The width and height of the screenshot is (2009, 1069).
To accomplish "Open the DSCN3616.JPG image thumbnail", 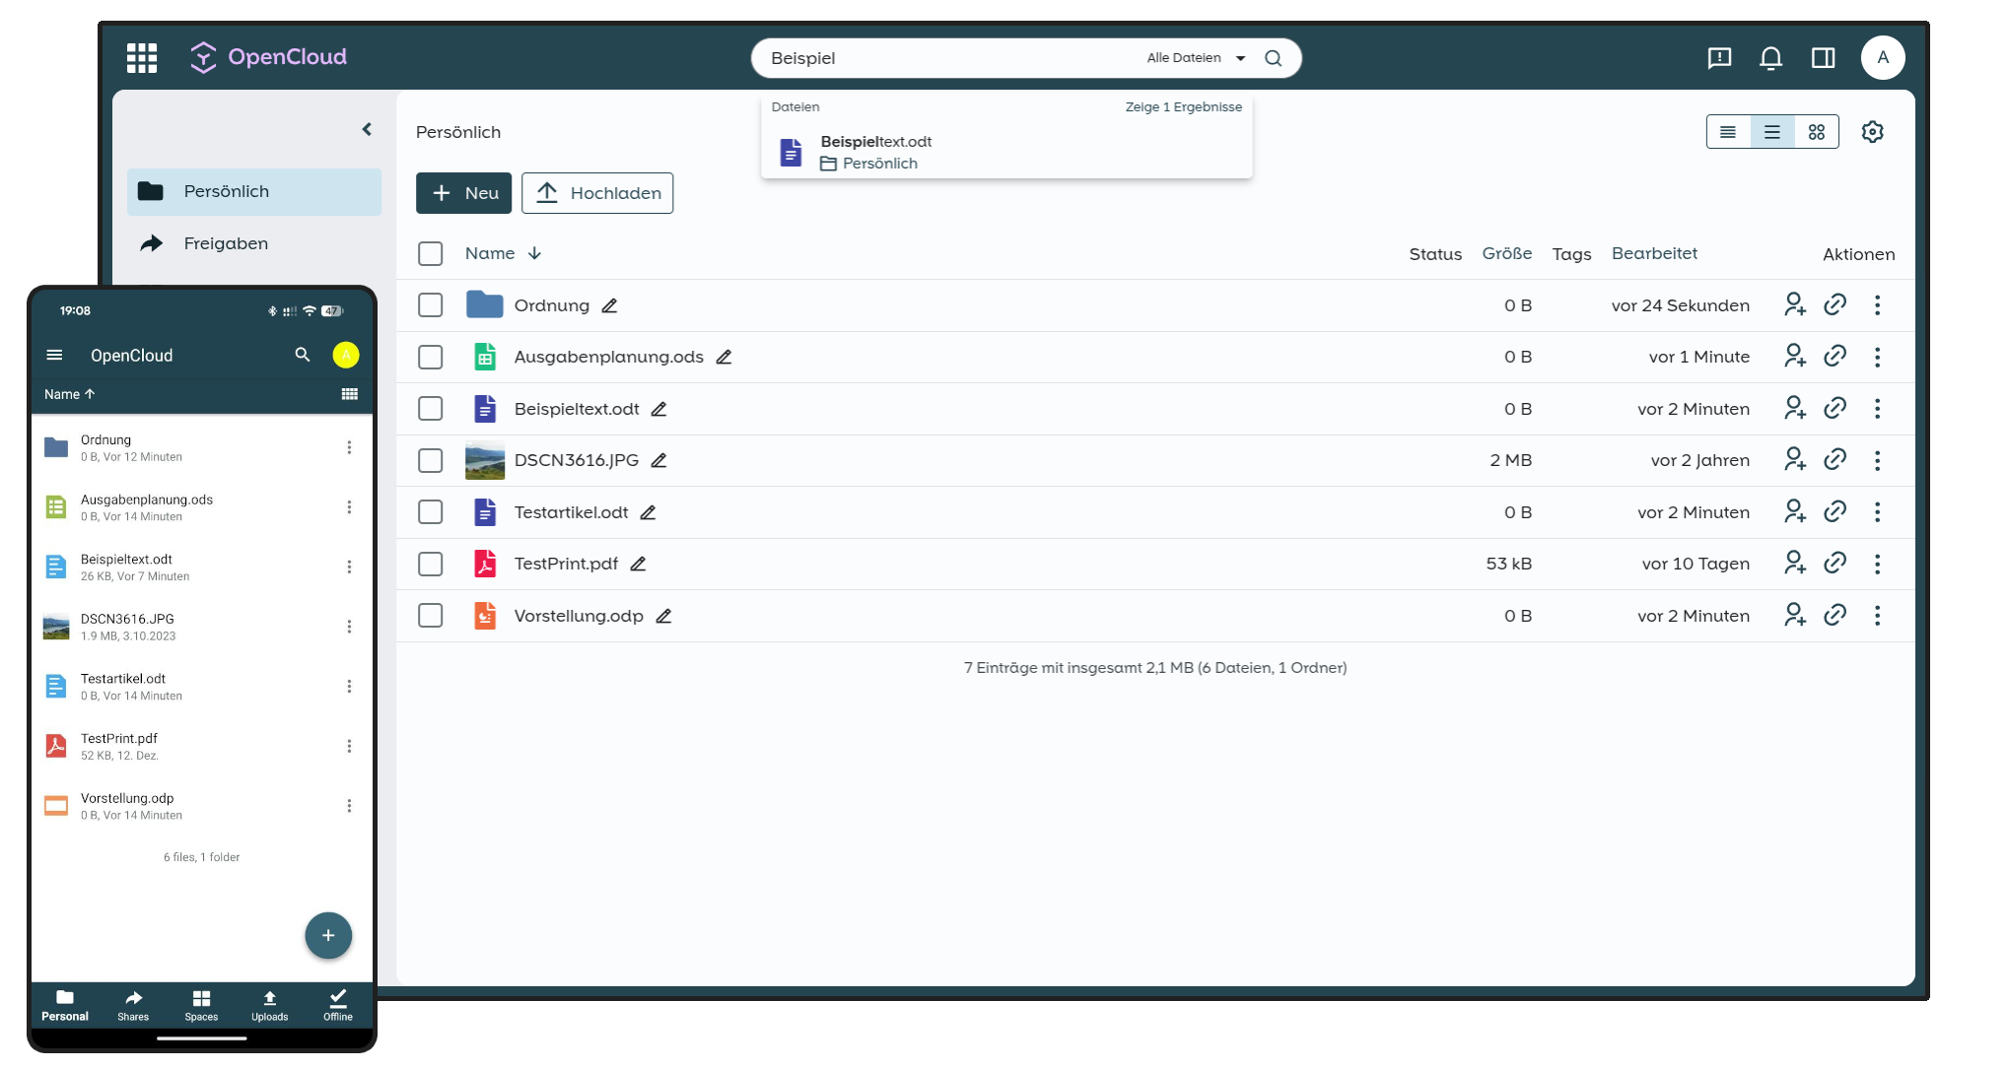I will 485,460.
